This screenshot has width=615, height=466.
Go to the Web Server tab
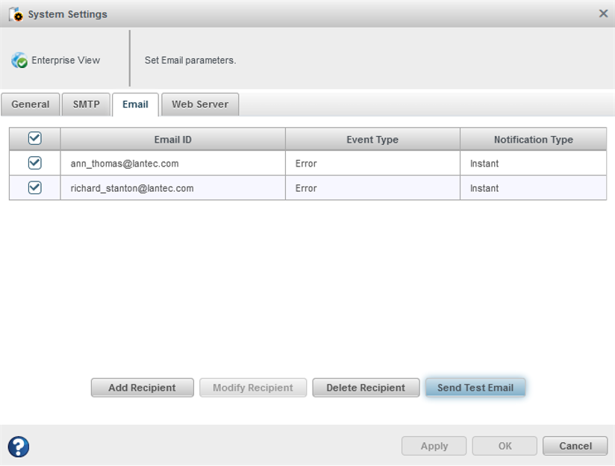(x=200, y=105)
